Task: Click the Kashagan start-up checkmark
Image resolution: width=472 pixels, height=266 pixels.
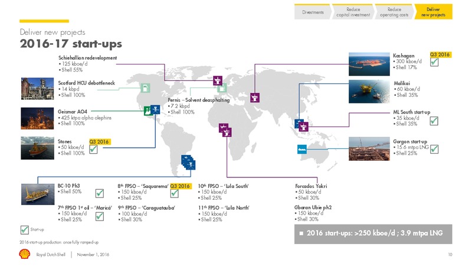Action: (434, 62)
